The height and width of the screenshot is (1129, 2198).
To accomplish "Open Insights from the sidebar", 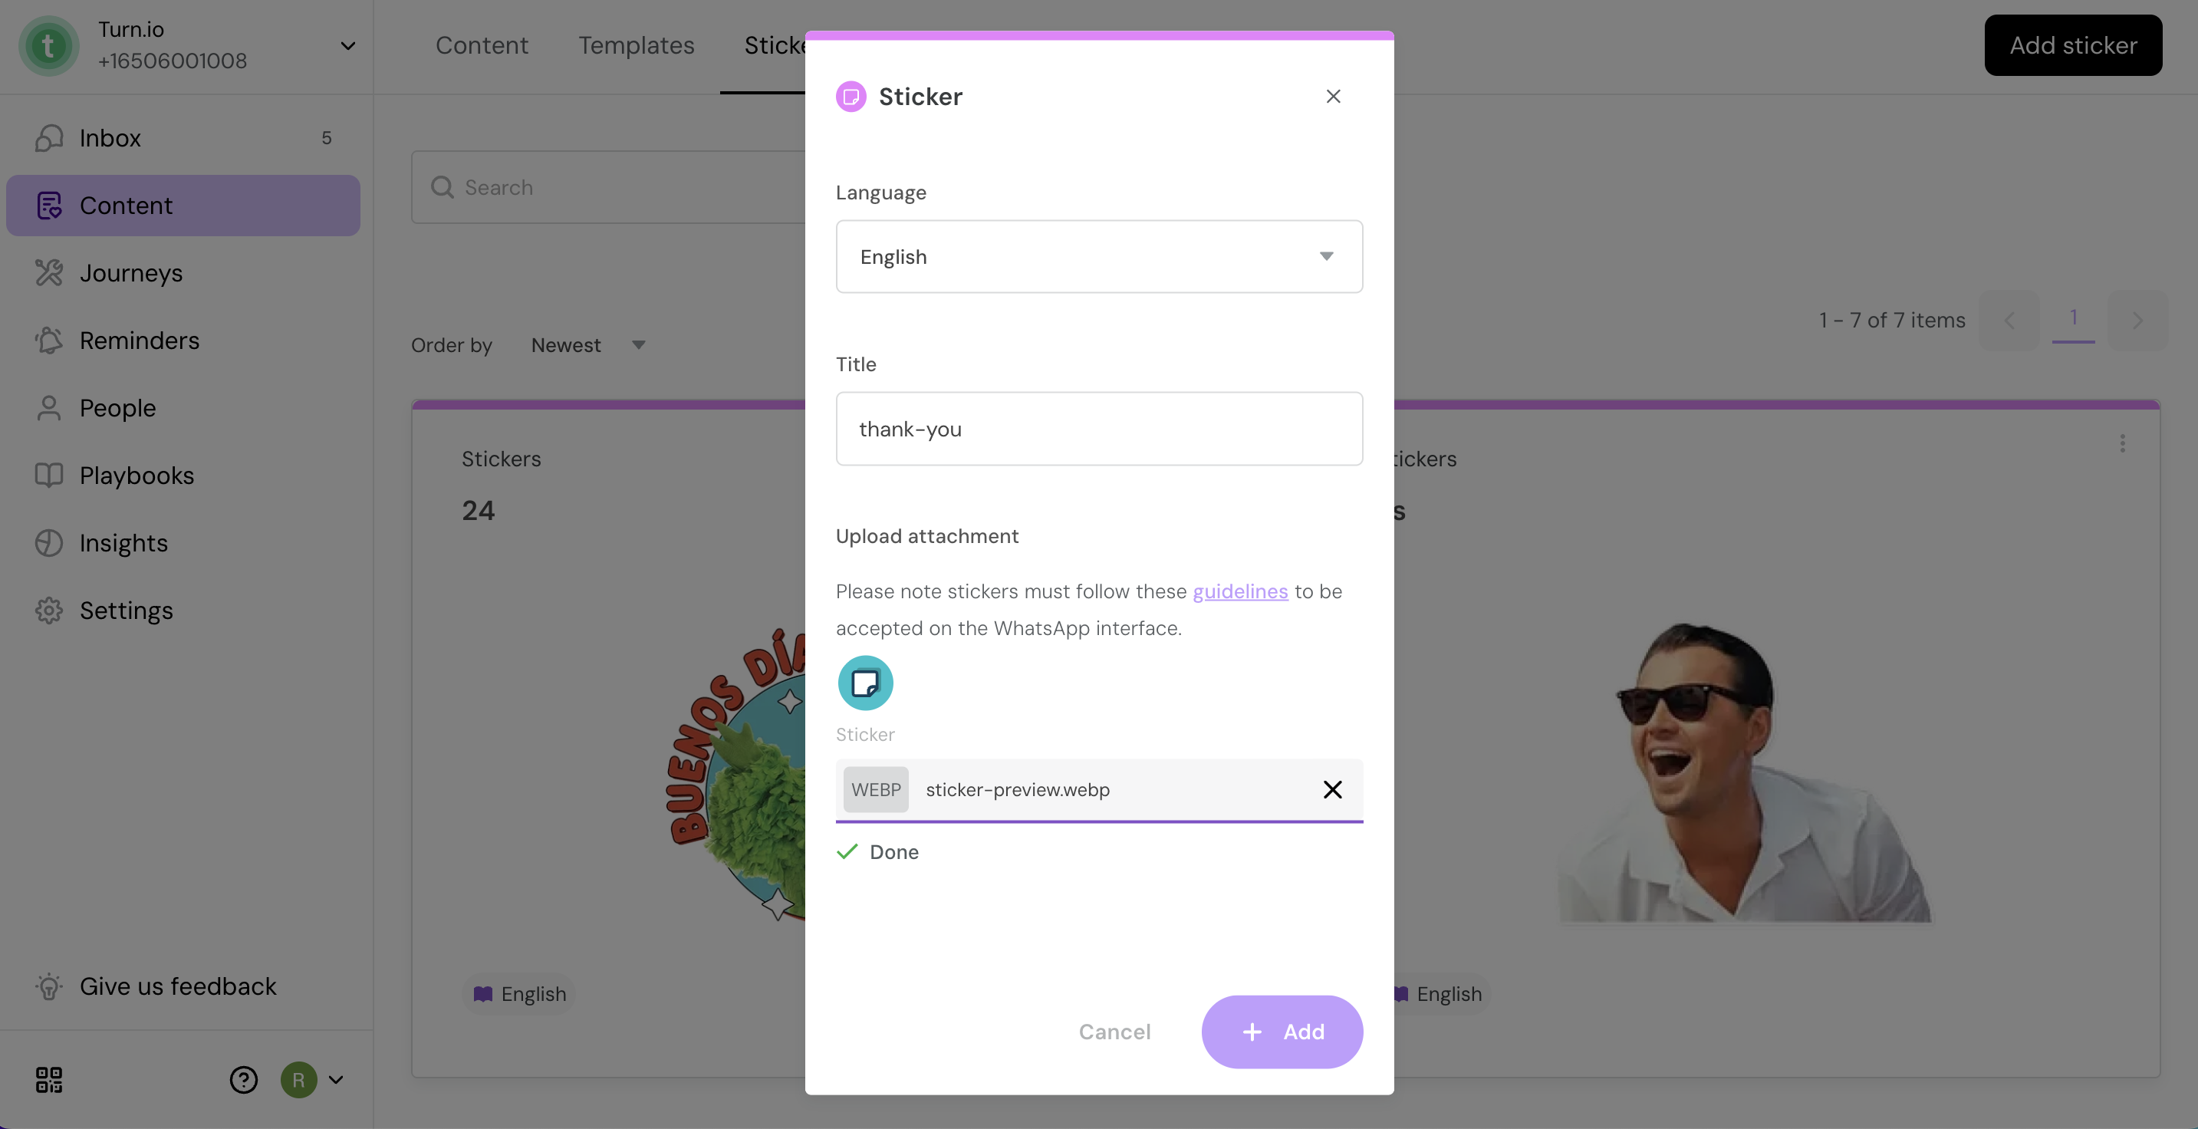I will pos(183,543).
